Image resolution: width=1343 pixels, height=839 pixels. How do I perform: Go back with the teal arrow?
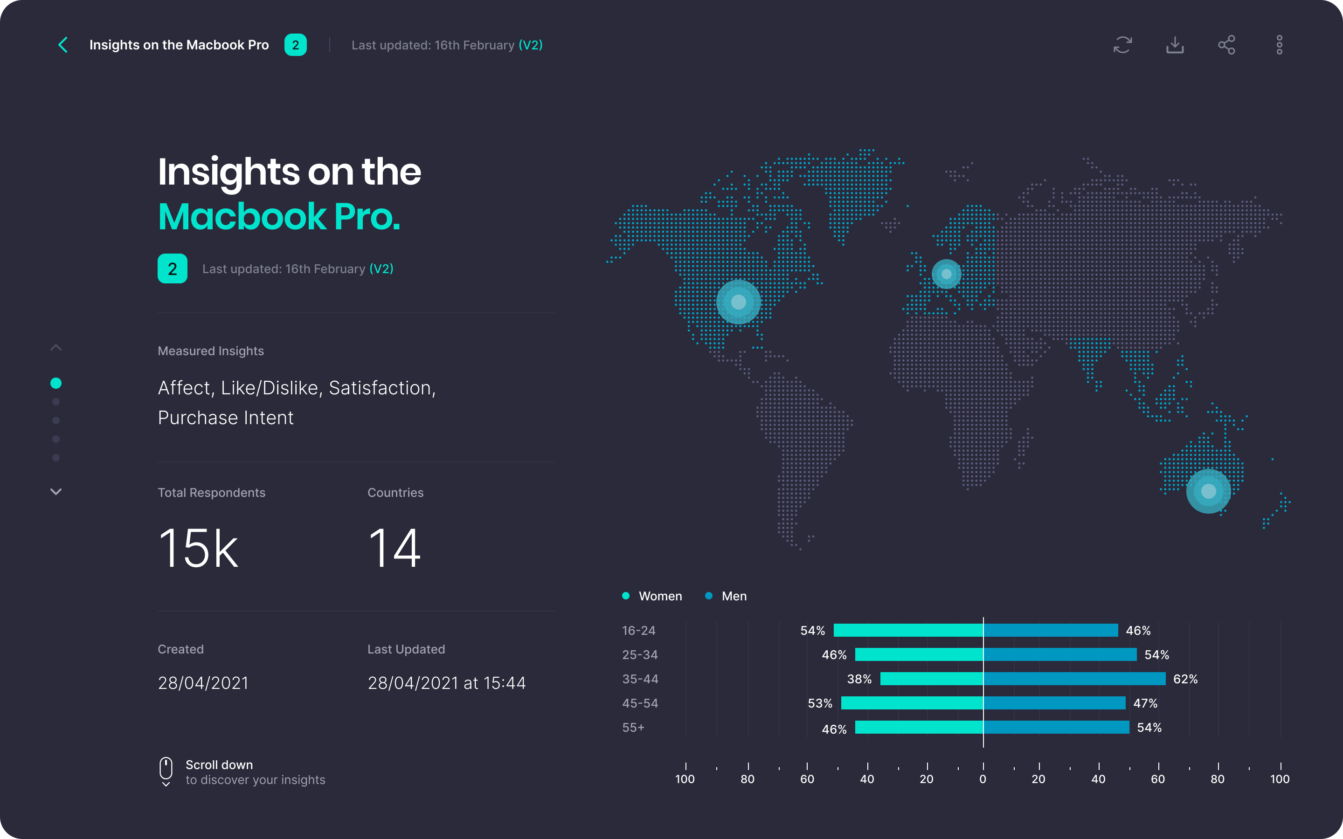tap(63, 45)
